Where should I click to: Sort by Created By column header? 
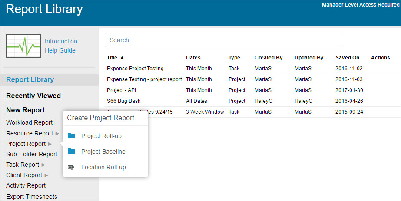(268, 58)
